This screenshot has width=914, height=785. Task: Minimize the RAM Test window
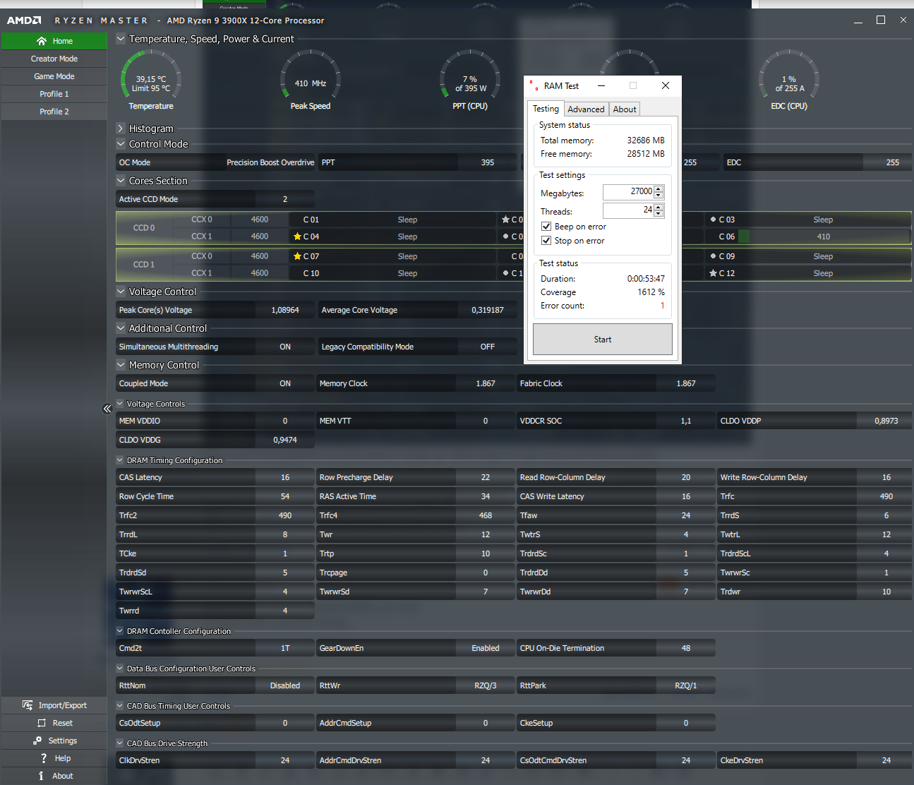click(x=601, y=85)
